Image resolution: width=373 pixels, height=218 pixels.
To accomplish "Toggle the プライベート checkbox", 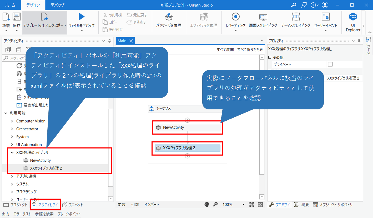I will coord(330,64).
